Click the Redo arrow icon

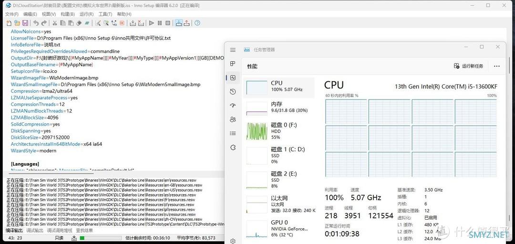44,23
